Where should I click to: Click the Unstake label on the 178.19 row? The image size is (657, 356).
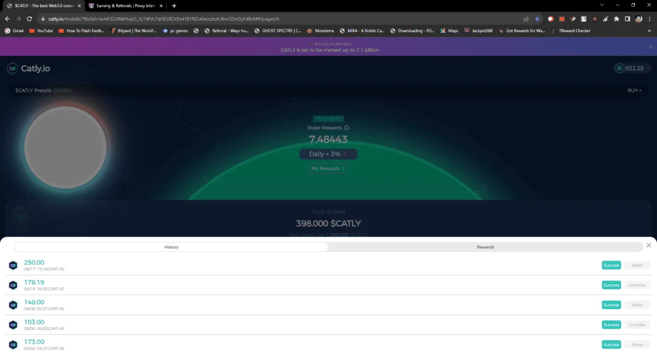click(637, 285)
